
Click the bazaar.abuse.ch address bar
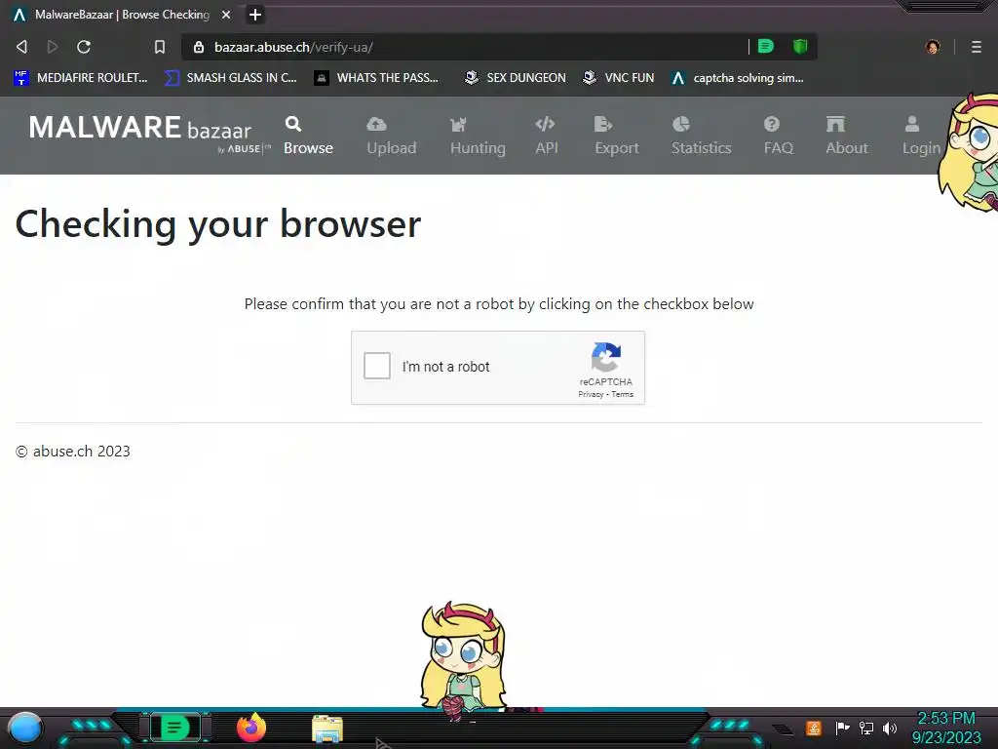(x=465, y=47)
